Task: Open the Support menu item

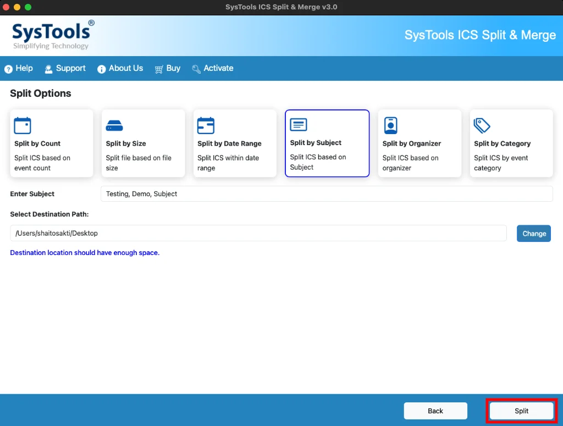Action: pos(65,68)
